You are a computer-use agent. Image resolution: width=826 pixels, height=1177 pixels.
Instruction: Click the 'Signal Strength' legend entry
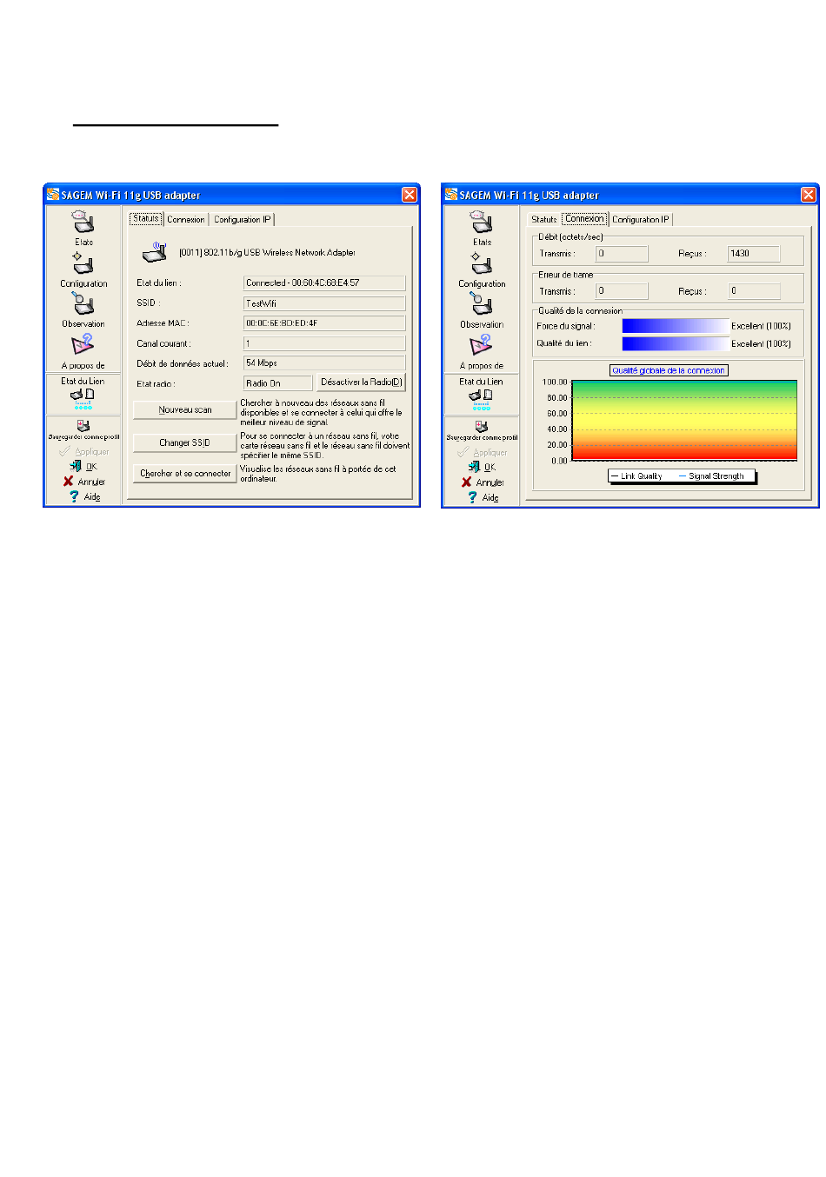coord(711,476)
